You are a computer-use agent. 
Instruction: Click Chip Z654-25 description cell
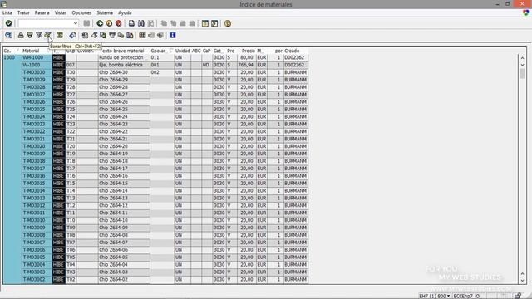tap(124, 110)
